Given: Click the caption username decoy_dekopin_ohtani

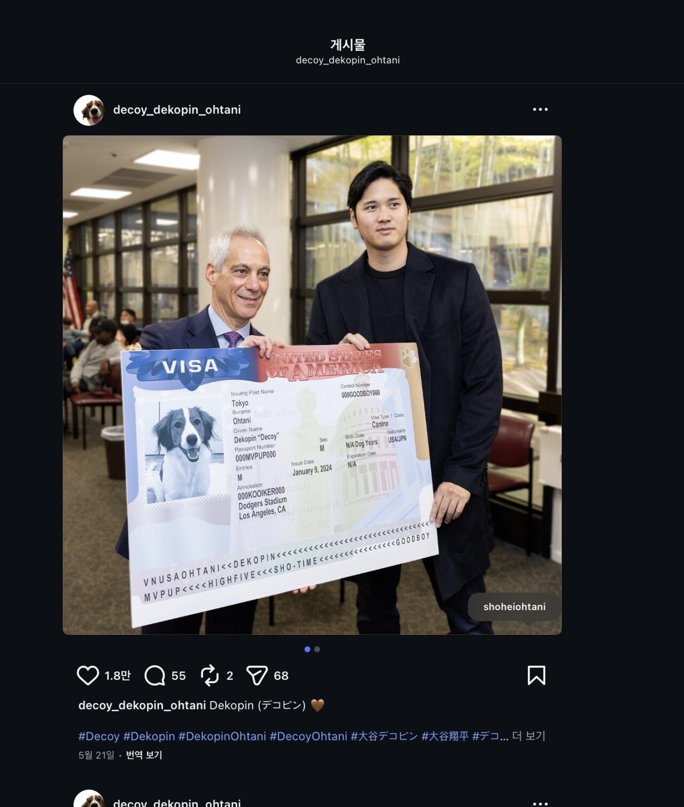Looking at the screenshot, I should (x=142, y=705).
